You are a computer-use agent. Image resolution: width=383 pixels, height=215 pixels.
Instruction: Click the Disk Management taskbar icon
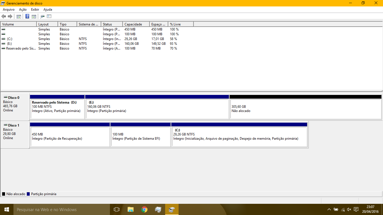point(172,209)
